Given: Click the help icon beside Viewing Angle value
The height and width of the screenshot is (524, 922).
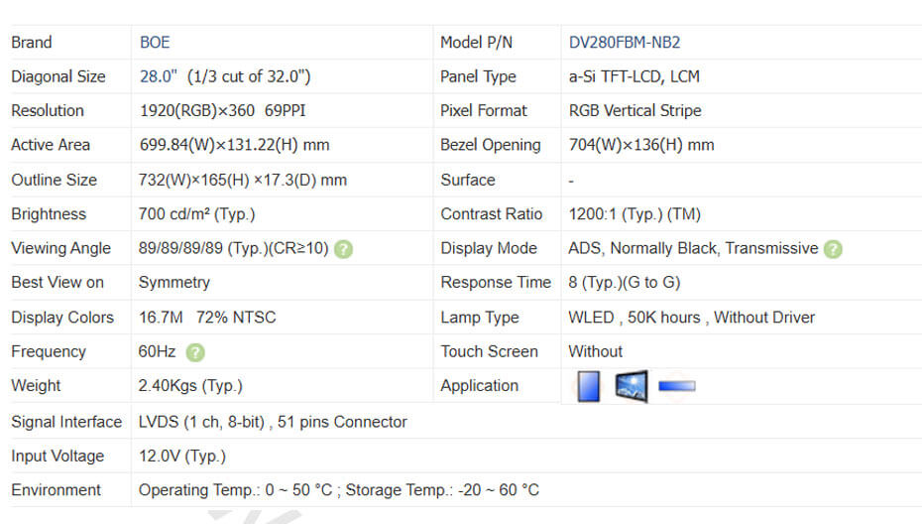Looking at the screenshot, I should [x=343, y=248].
